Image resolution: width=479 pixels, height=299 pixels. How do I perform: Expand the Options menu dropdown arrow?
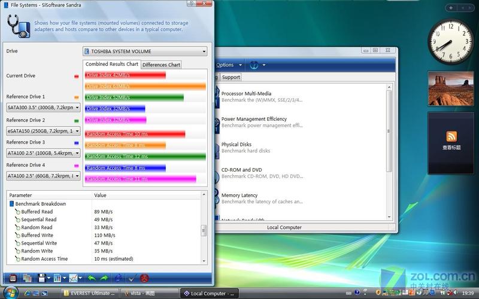point(241,65)
